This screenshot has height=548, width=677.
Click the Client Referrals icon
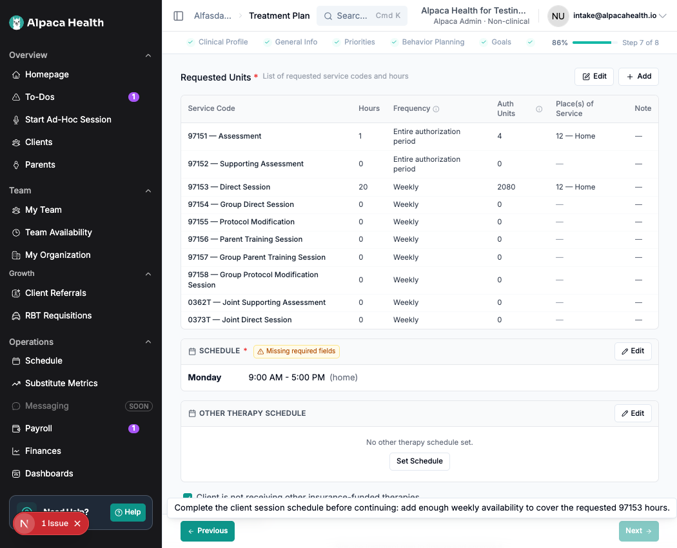(16, 293)
